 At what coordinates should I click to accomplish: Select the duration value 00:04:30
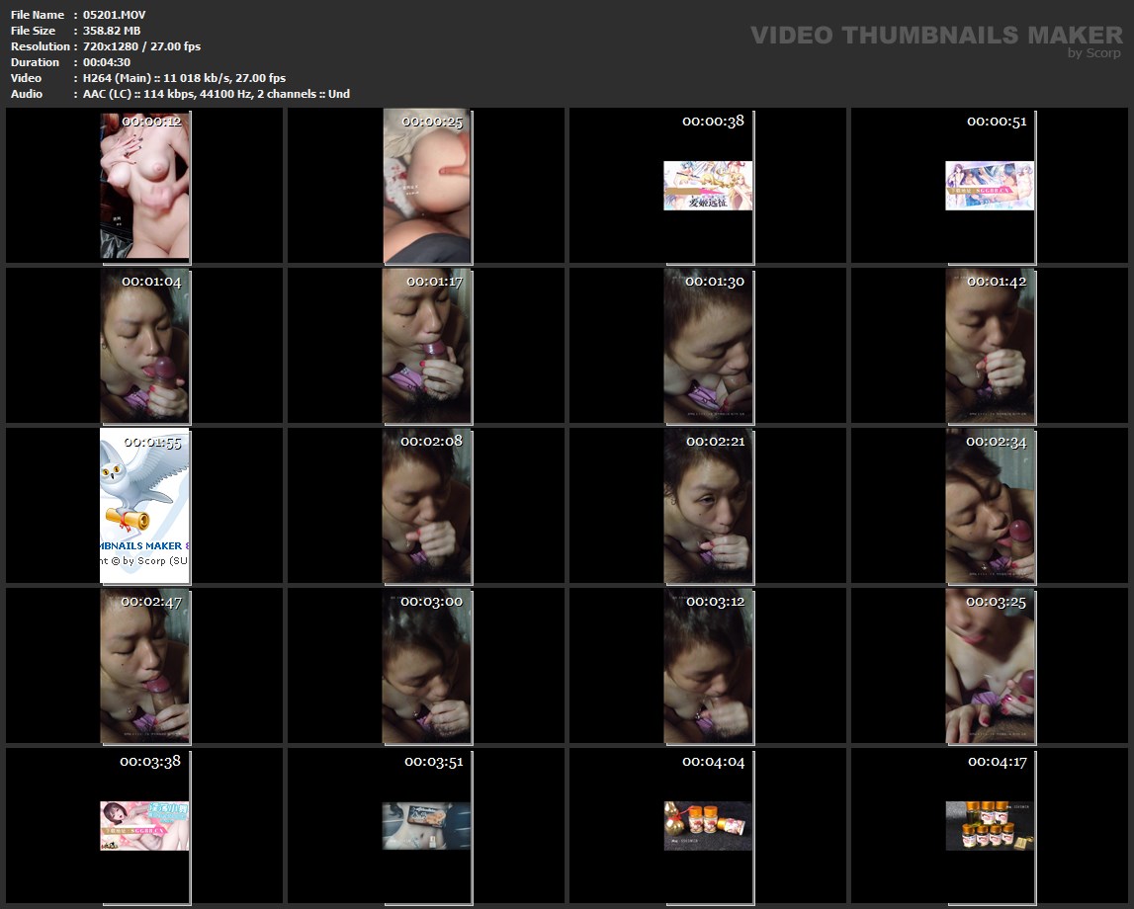pos(106,62)
